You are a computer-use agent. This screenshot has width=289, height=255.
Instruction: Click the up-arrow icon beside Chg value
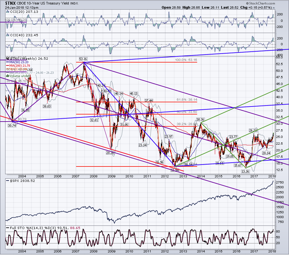[274, 8]
